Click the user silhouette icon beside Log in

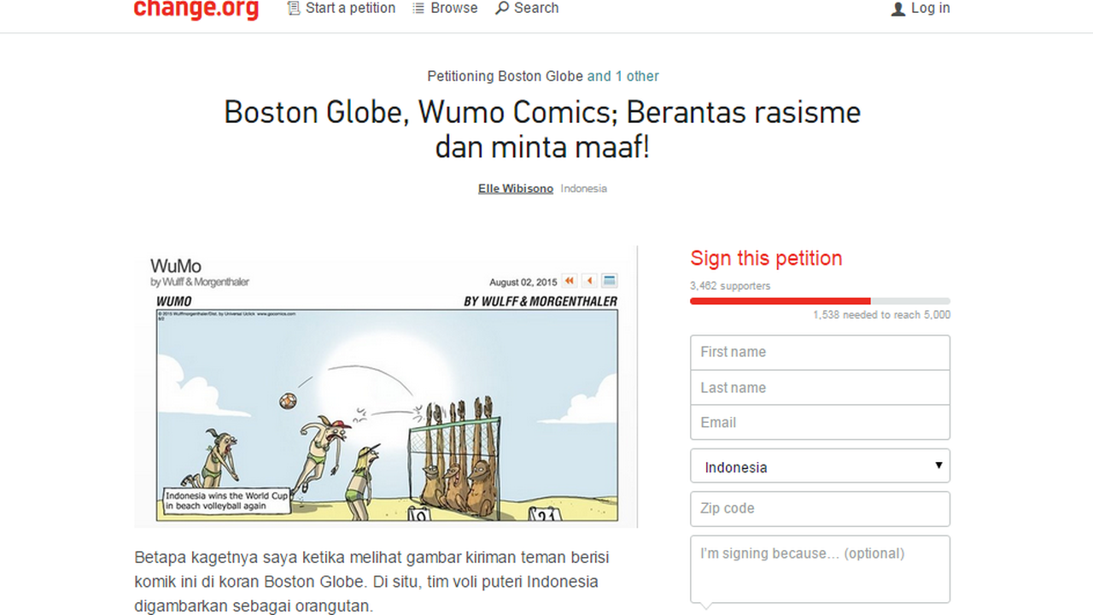click(897, 9)
